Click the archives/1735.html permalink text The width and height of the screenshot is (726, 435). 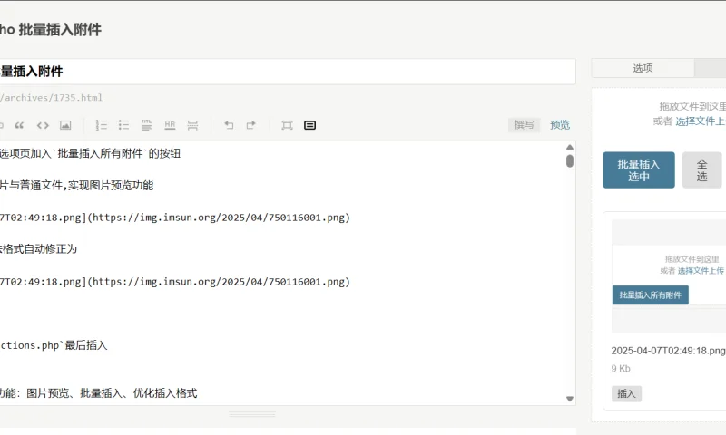point(52,98)
